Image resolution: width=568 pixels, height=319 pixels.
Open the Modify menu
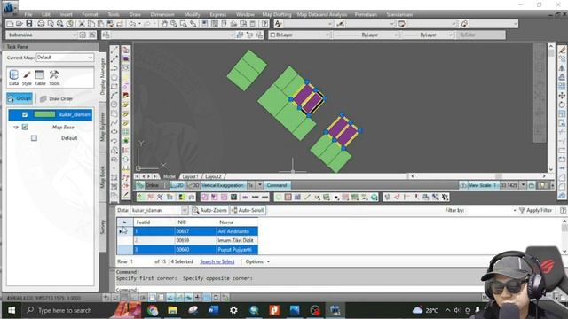pyautogui.click(x=192, y=14)
